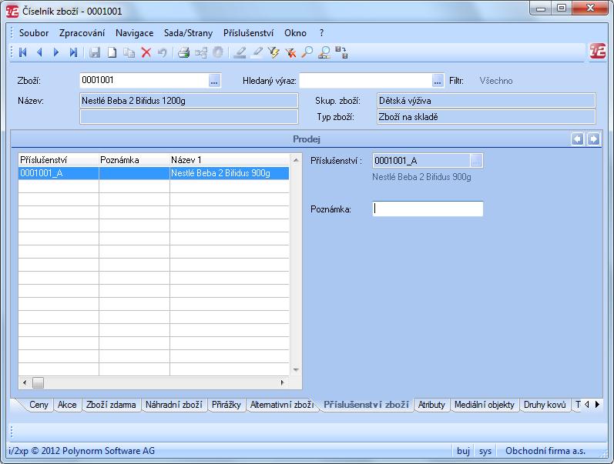614x464 pixels.
Task: Go to the next record arrow
Action: [x=56, y=52]
